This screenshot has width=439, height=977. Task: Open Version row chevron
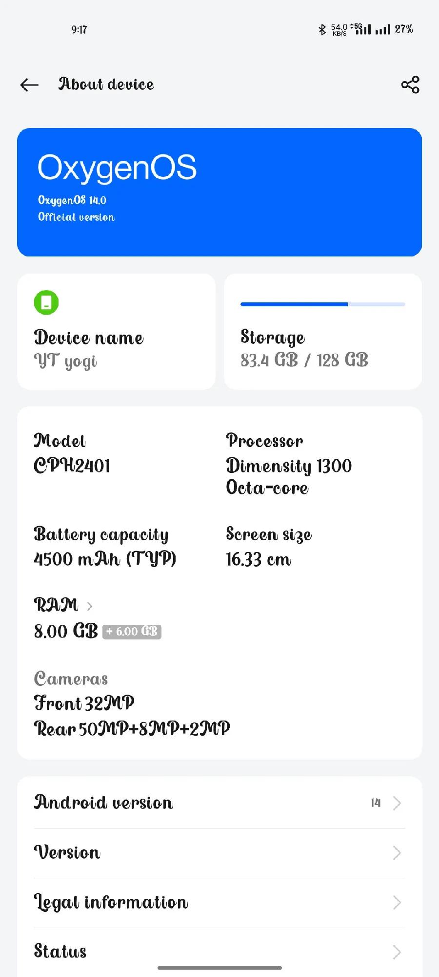[397, 853]
